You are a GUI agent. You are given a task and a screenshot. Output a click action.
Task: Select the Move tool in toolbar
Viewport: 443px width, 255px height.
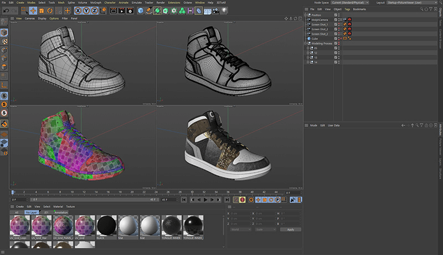(33, 11)
